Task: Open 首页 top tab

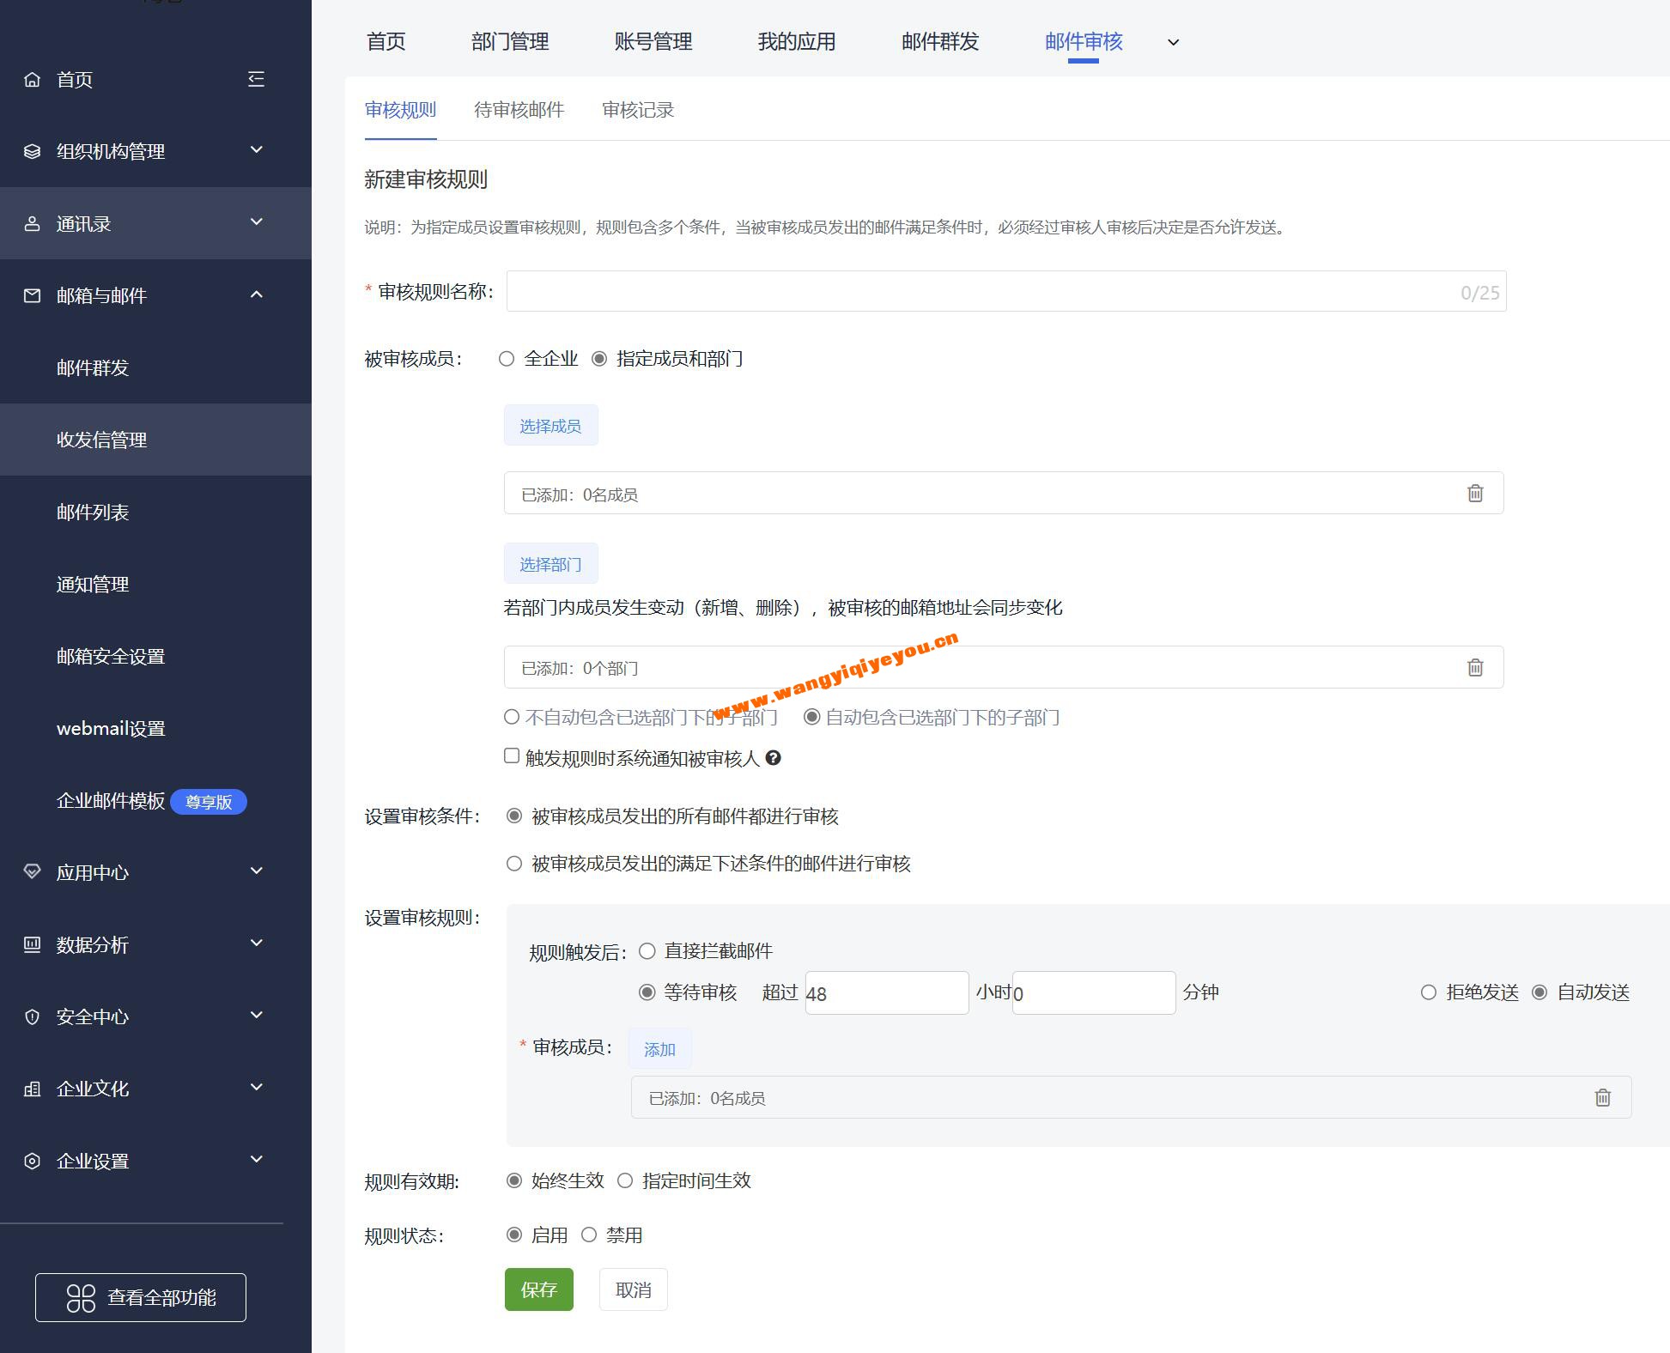Action: click(386, 41)
